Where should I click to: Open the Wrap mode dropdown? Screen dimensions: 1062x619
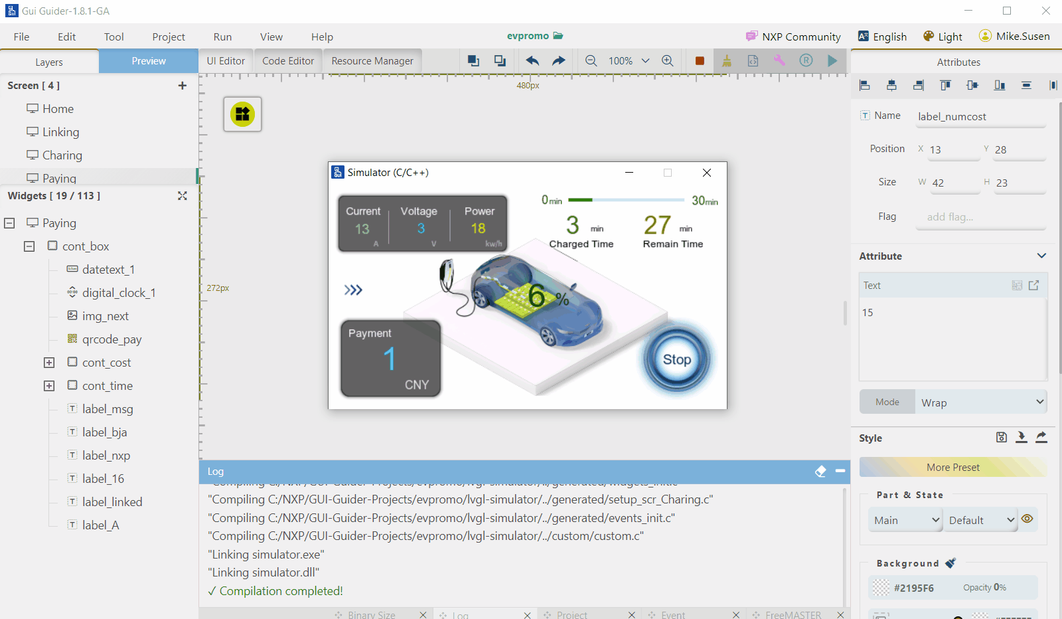pos(980,402)
